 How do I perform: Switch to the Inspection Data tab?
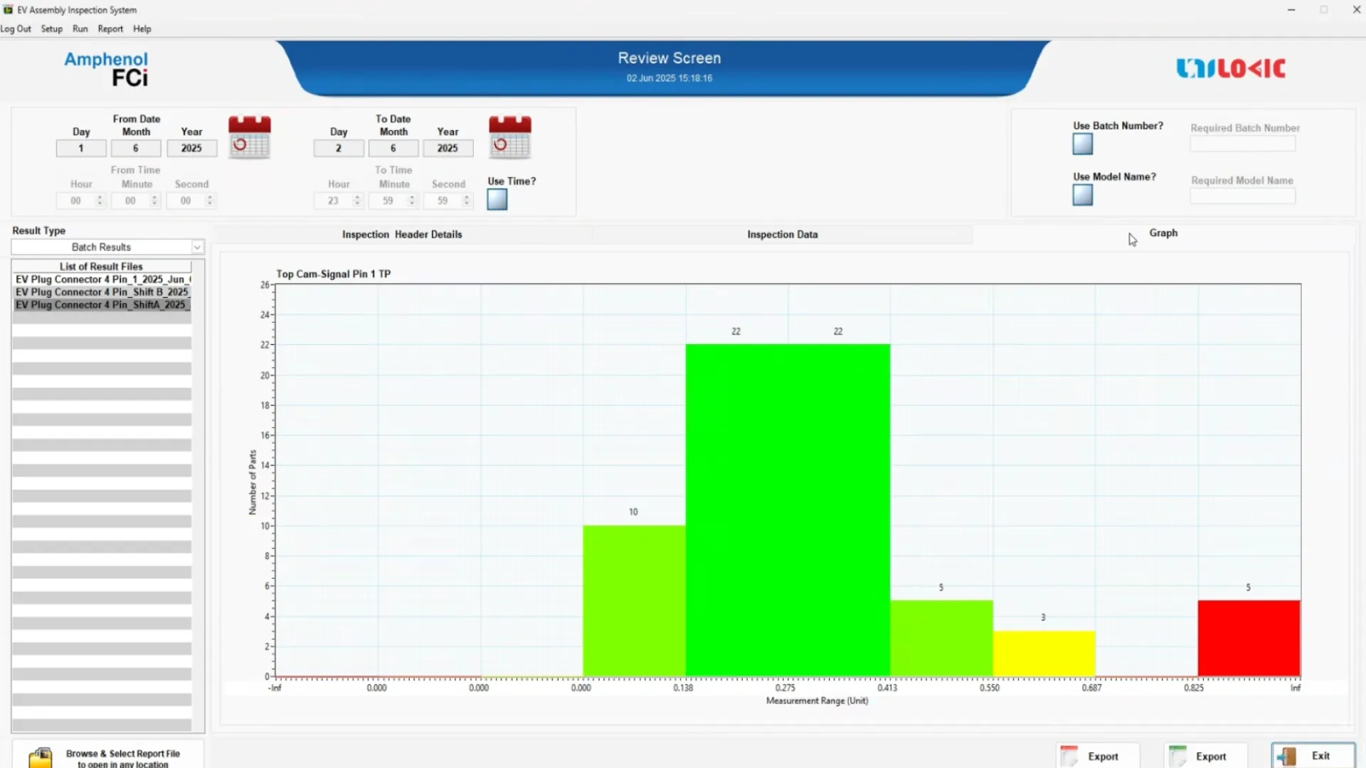(x=782, y=234)
